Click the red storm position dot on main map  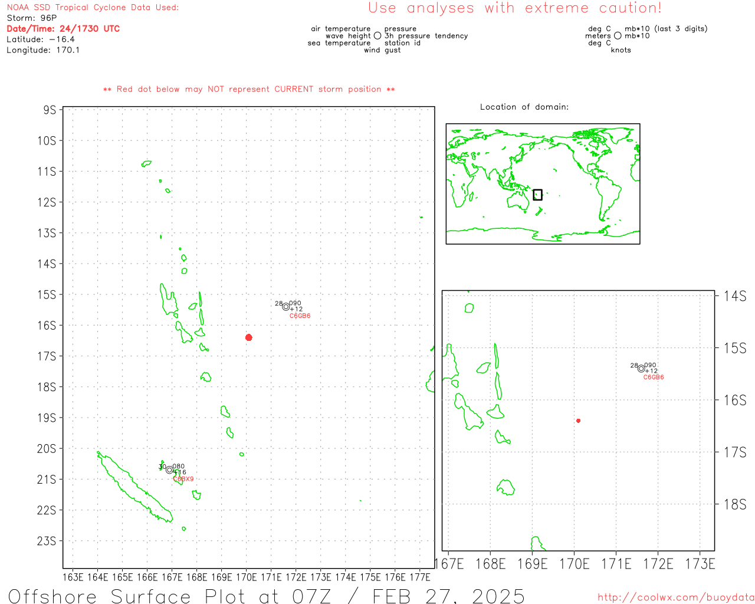pyautogui.click(x=249, y=337)
